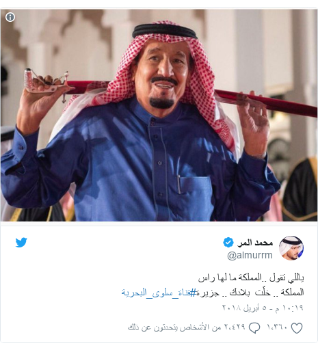
Task: Open the Twitter bird logo link
Action: (x=21, y=242)
